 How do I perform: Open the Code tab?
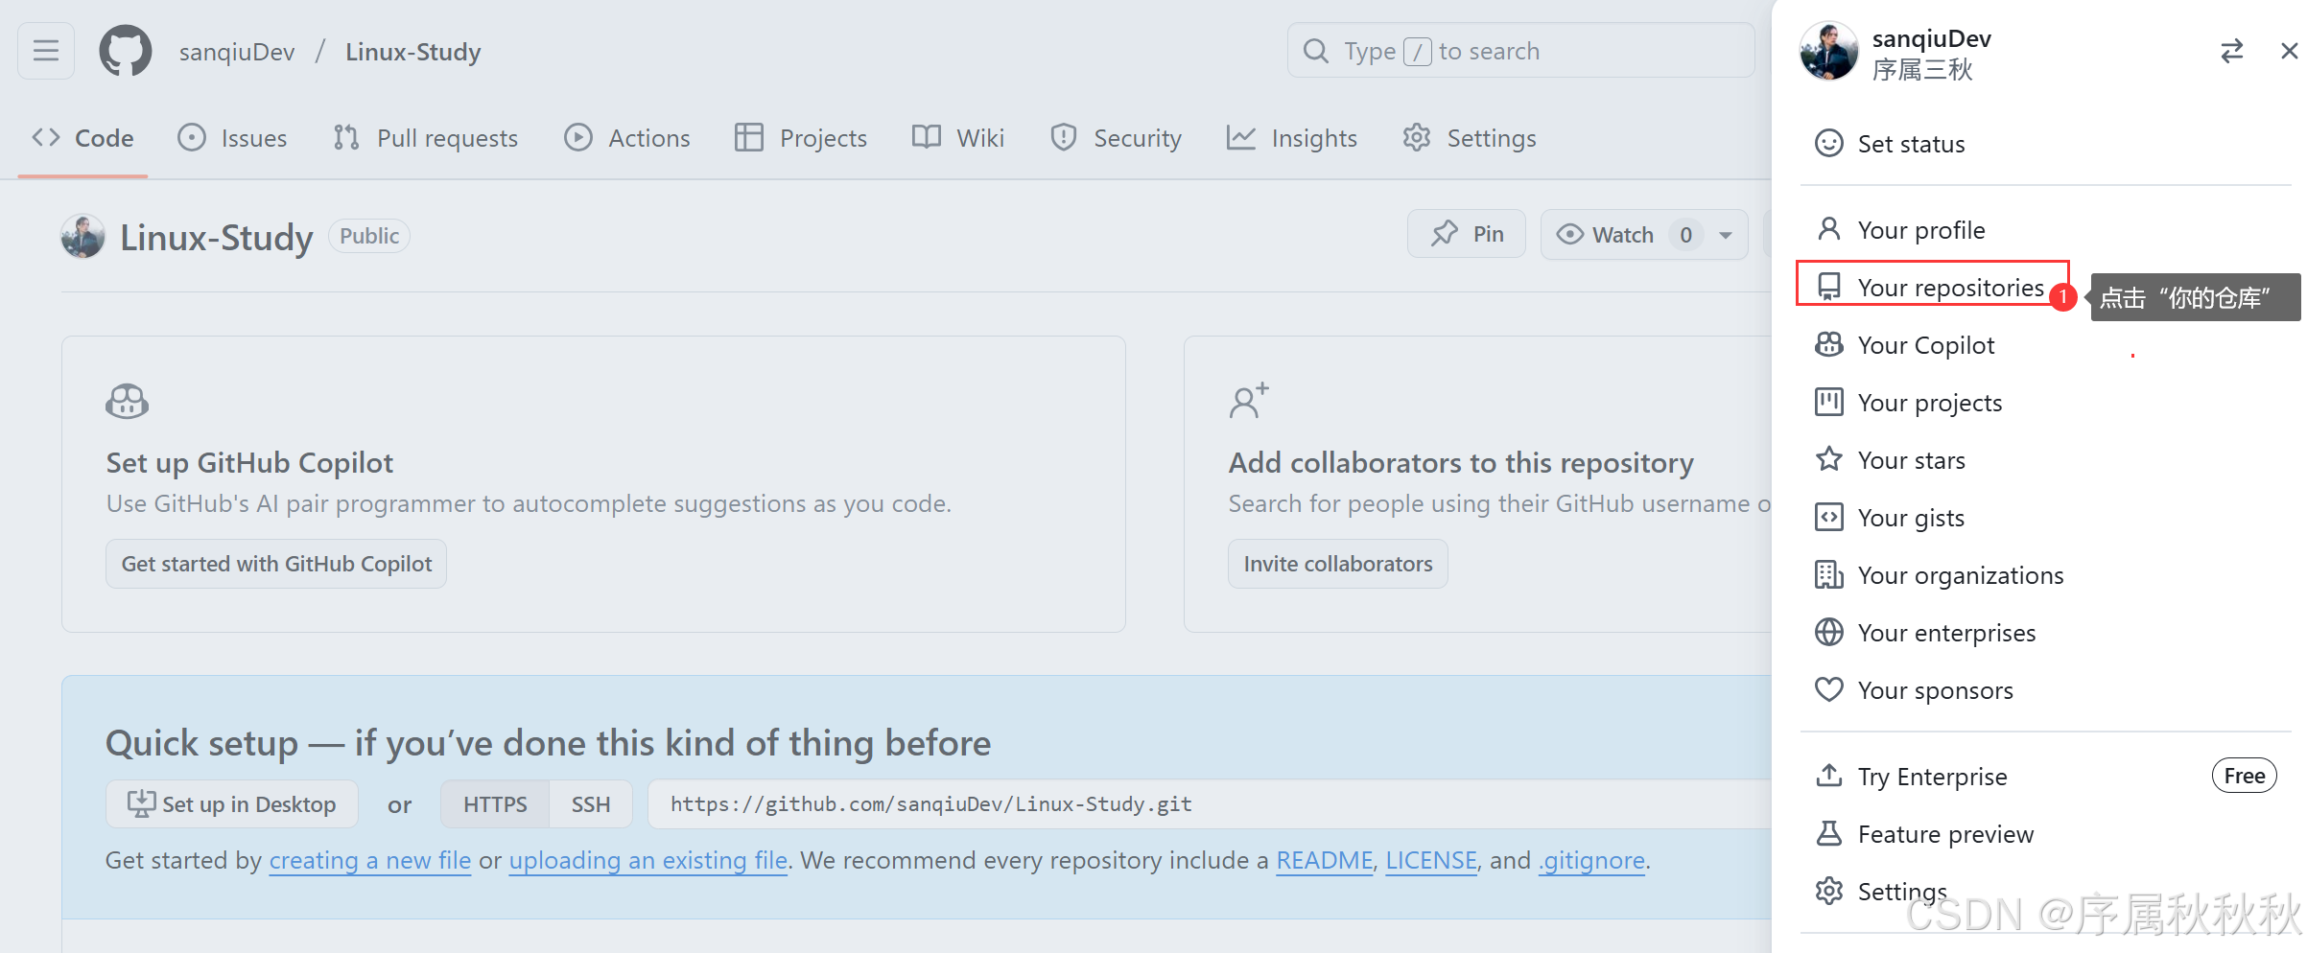click(x=82, y=138)
